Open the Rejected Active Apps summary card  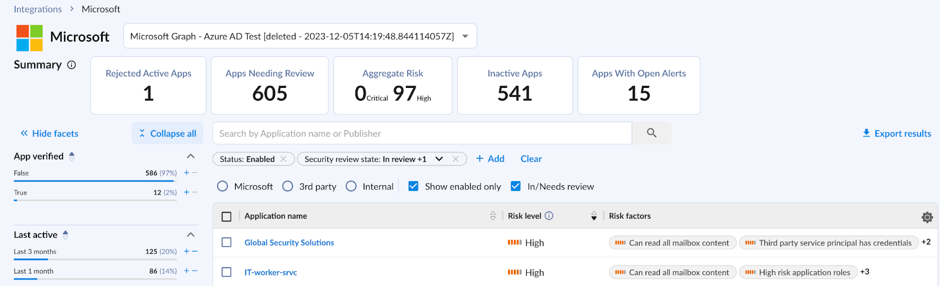(x=148, y=86)
